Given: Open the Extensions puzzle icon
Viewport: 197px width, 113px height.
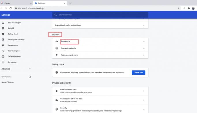Looking at the screenshot, I should pos(189,8).
